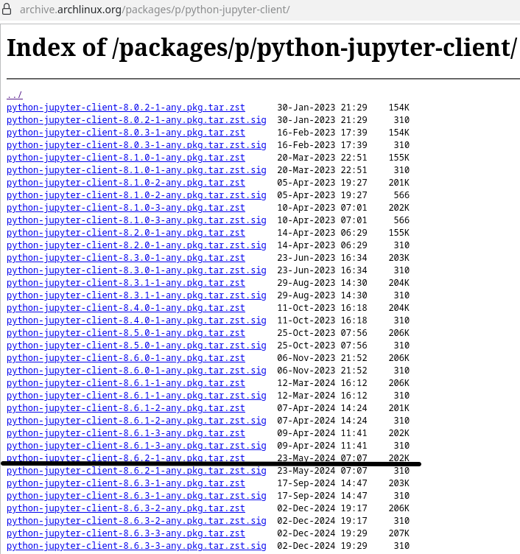The height and width of the screenshot is (554, 520).
Task: Open python-jupyter-client-8.5.0-1-any.pkg.tar.zst.sig link
Action: click(x=136, y=346)
